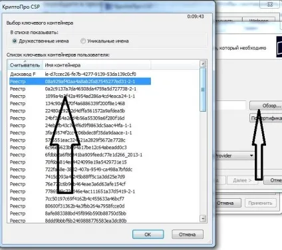Select container 7cc50197c69f4162b4c455633a46bcf7
This screenshot has height=250, width=282.
coord(80,199)
